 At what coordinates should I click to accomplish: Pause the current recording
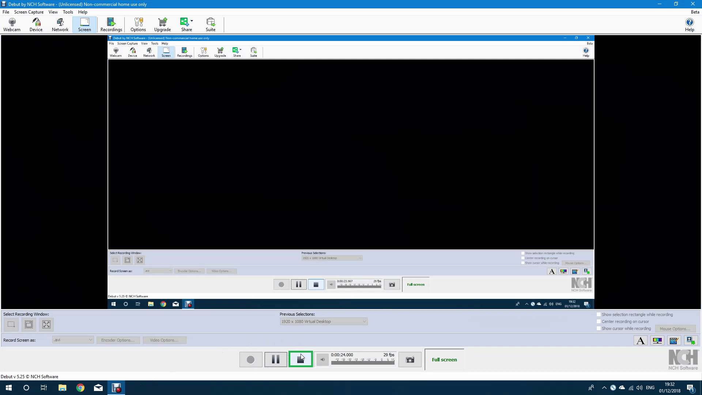pos(276,360)
